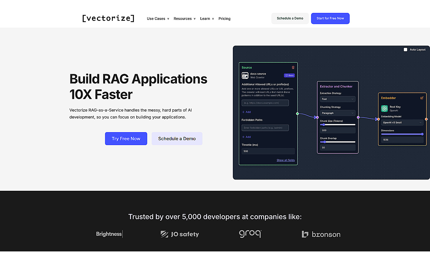
Task: Click the Embedder node left orange connector
Action: 378,119
